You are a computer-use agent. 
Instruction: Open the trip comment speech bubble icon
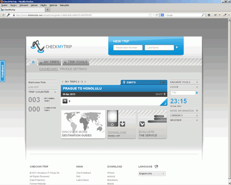(163, 82)
